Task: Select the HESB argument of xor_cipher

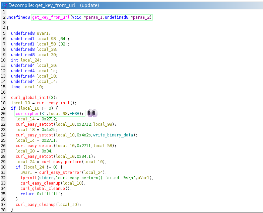Action: click(74, 114)
